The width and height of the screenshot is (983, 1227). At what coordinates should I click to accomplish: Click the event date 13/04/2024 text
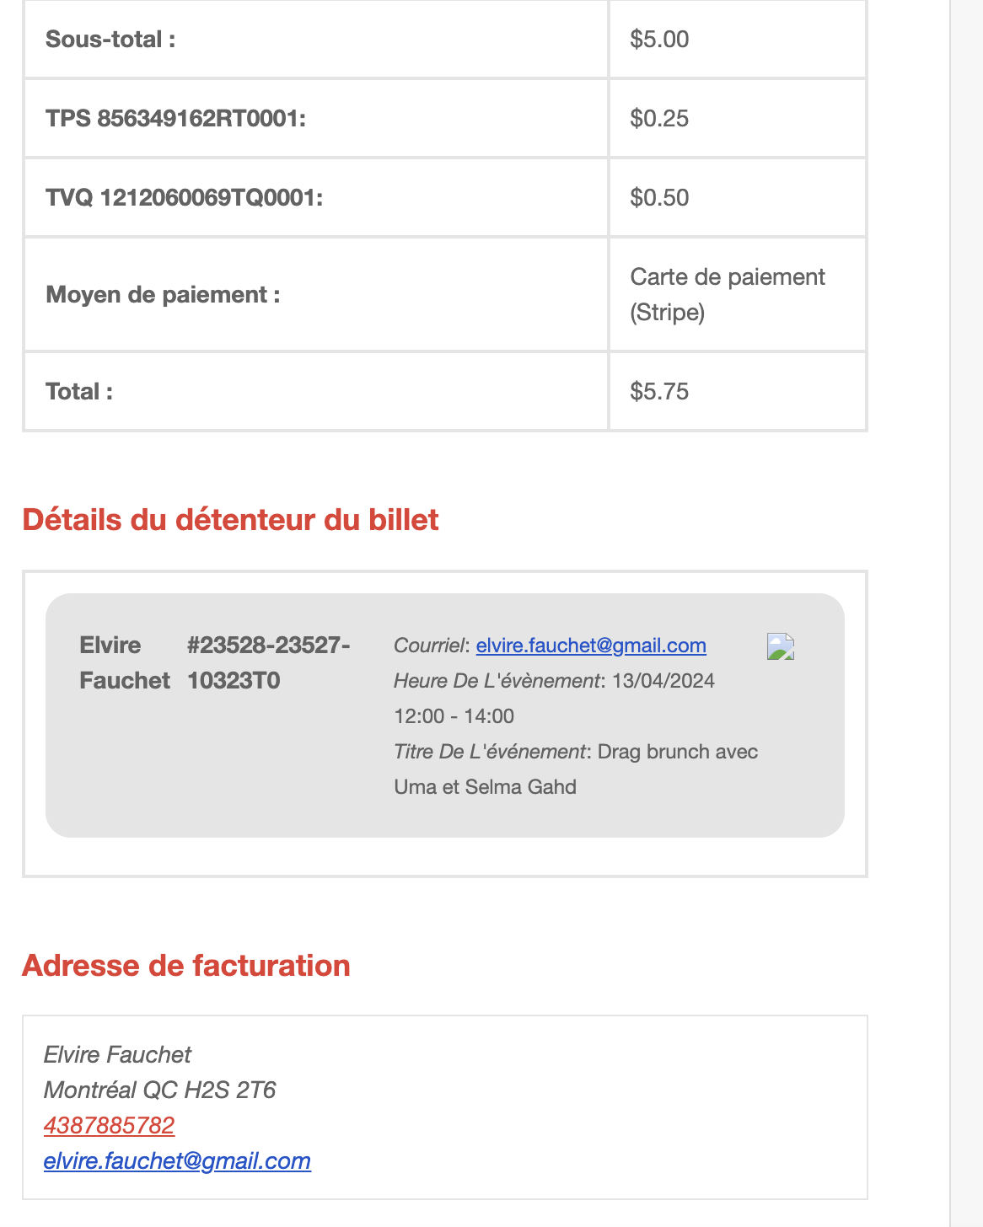(x=663, y=681)
